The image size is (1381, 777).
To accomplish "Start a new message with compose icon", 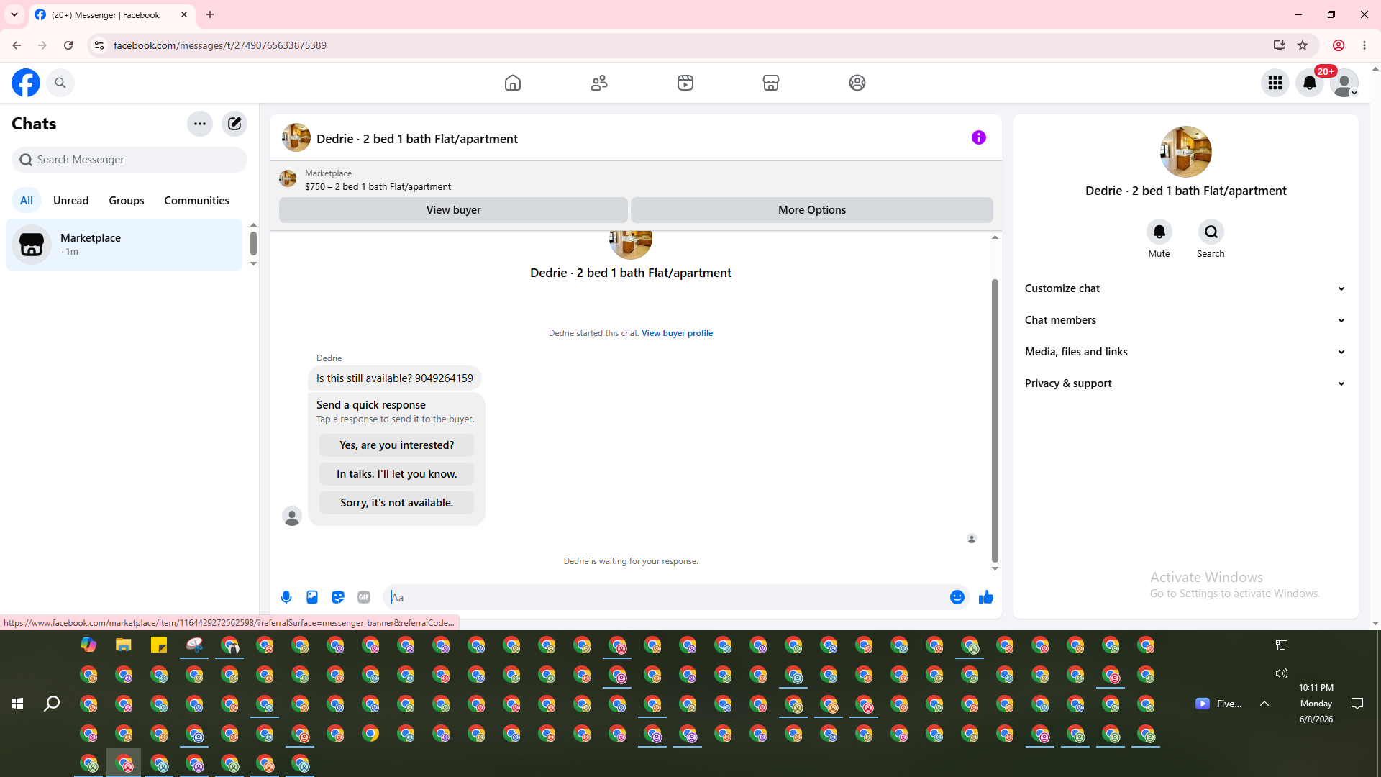I will pos(234,124).
